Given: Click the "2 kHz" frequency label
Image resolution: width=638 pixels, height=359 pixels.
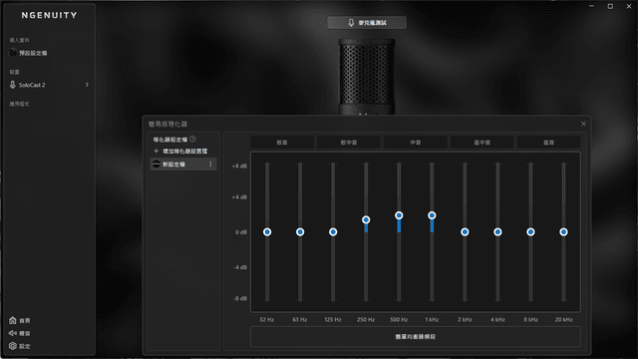Looking at the screenshot, I should click(x=465, y=319).
